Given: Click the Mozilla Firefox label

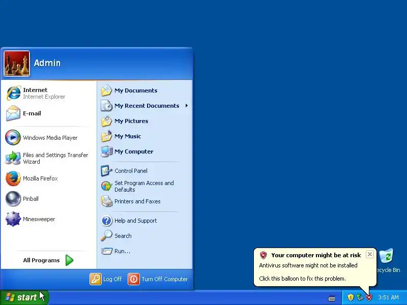Looking at the screenshot, I should pos(40,178).
